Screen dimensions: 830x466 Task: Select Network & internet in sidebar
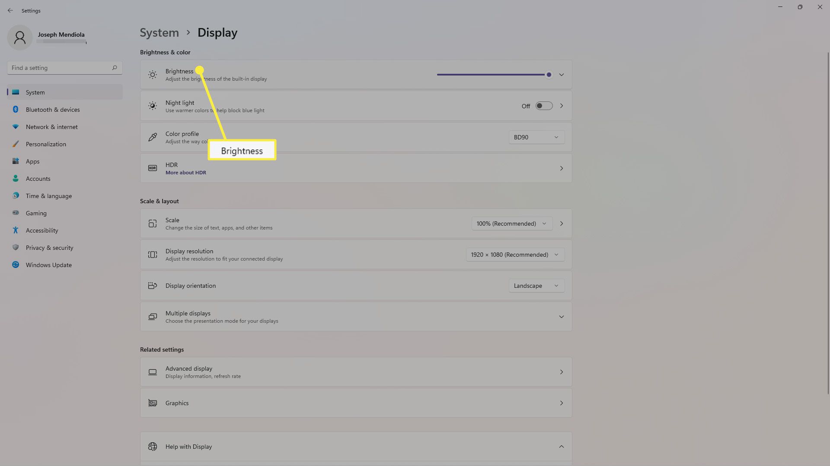tap(65, 126)
